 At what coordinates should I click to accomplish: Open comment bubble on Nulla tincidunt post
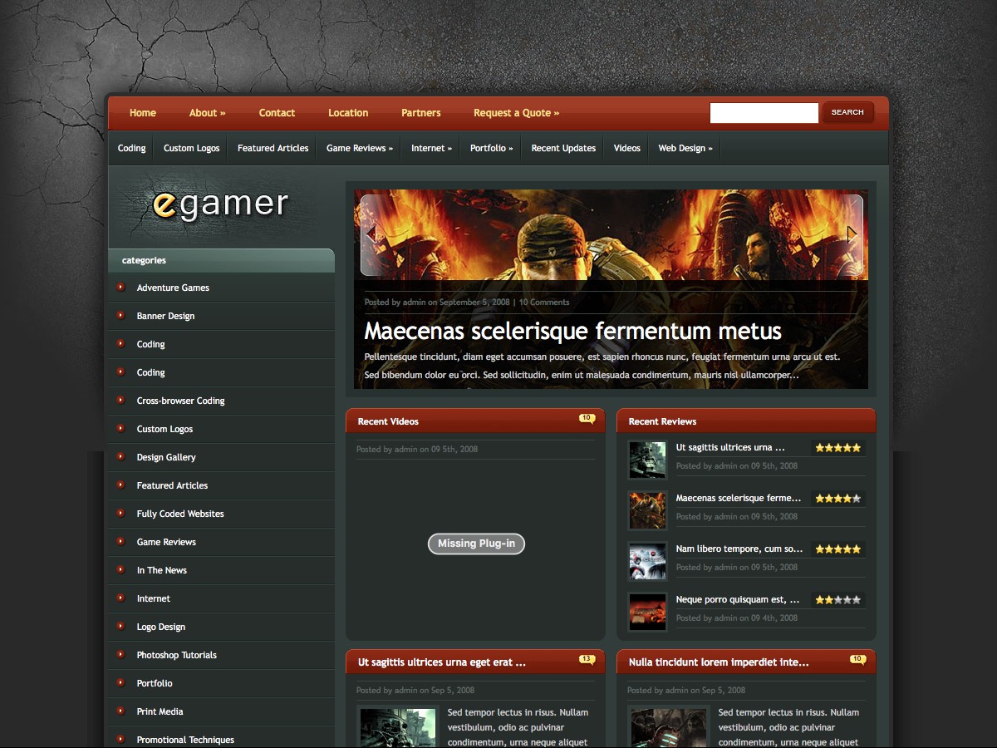(857, 660)
